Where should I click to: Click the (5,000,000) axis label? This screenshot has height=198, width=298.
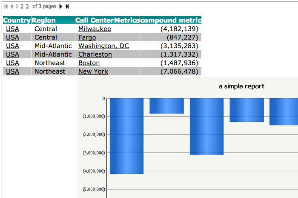[x=94, y=189]
